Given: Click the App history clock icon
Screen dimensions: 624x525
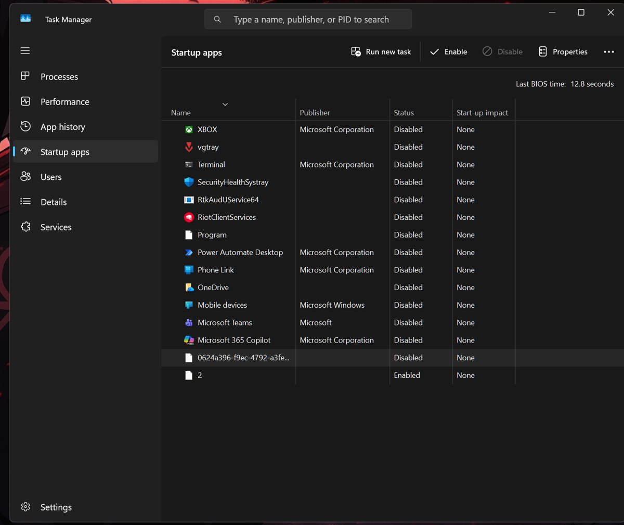Looking at the screenshot, I should click(25, 126).
